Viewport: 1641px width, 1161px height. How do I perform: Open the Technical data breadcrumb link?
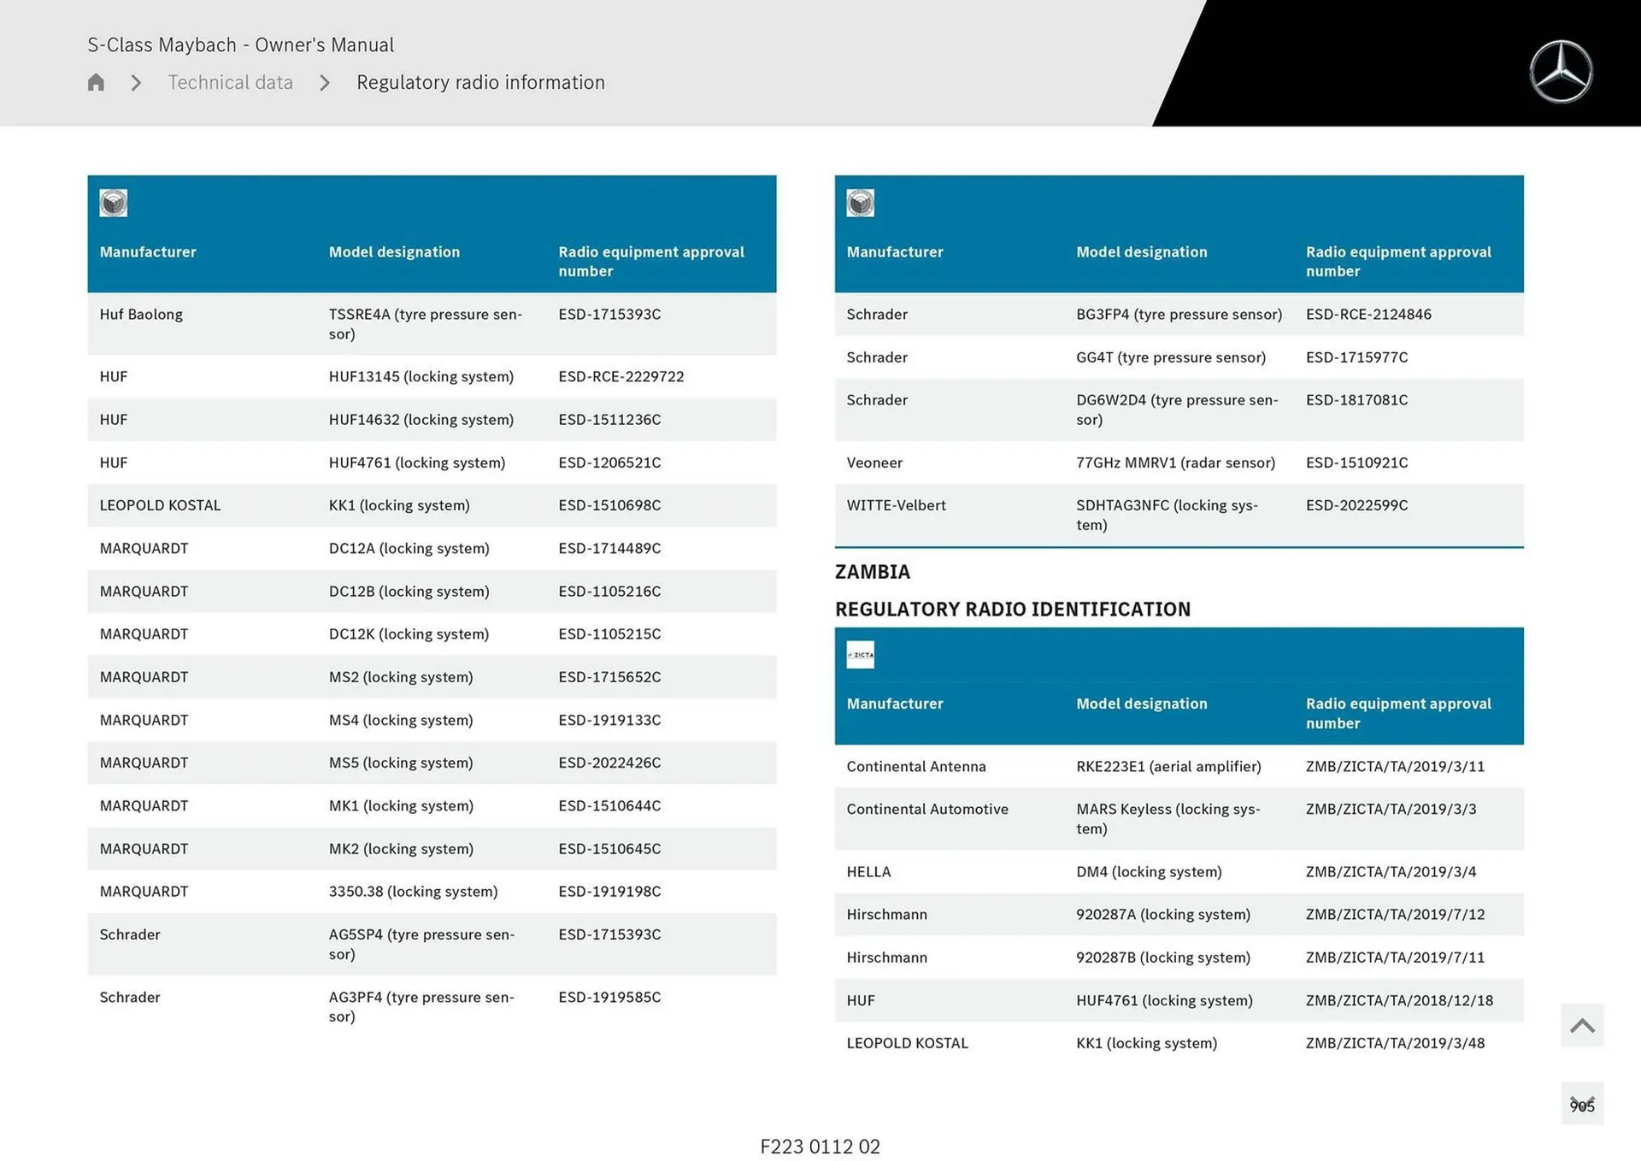230,82
